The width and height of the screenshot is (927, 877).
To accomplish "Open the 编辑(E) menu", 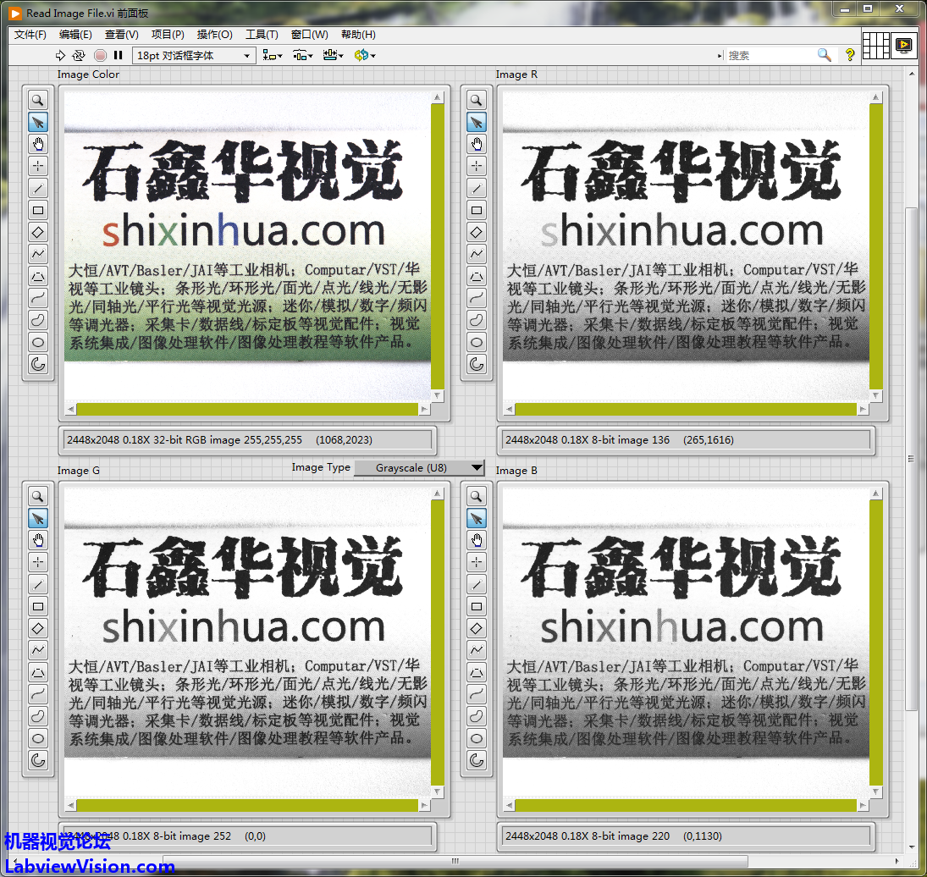I will click(x=75, y=34).
